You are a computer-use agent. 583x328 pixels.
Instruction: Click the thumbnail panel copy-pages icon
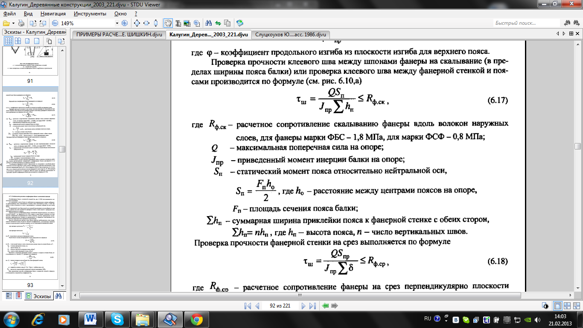49,41
